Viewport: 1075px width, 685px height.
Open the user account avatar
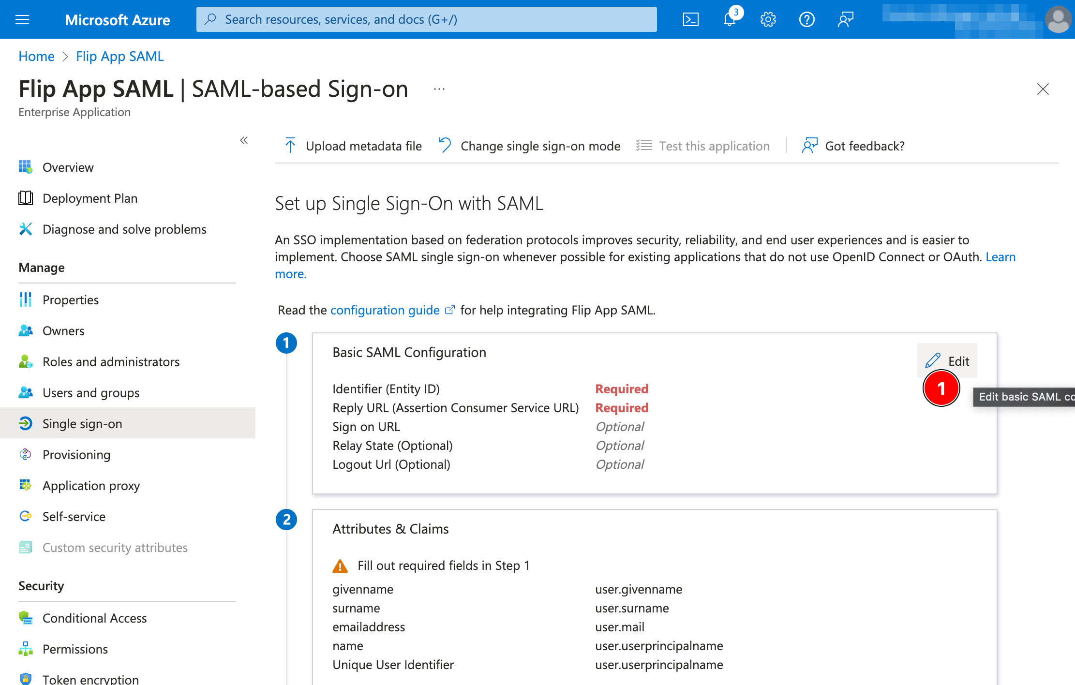[1058, 19]
